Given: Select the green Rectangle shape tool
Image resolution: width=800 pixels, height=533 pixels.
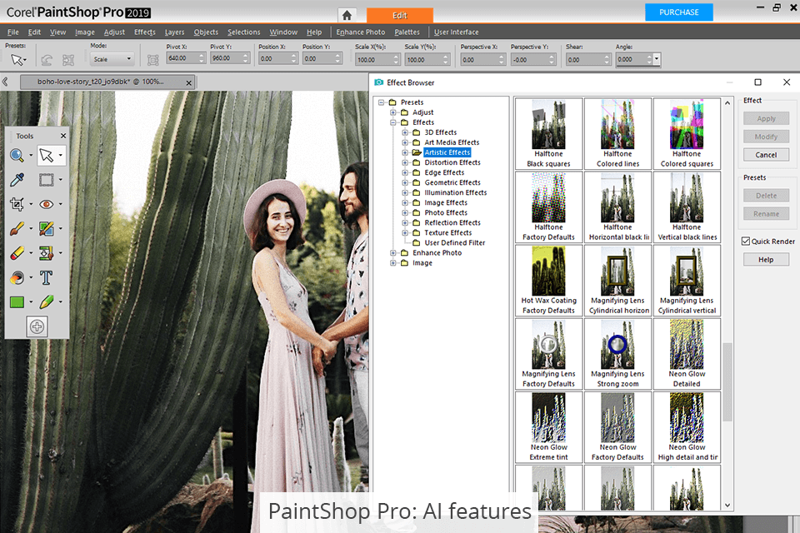Looking at the screenshot, I should 17,302.
